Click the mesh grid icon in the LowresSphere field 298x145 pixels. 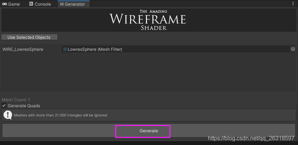coord(65,49)
